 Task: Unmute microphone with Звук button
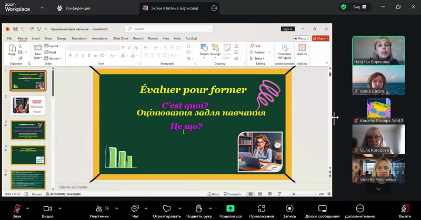[x=17, y=208]
